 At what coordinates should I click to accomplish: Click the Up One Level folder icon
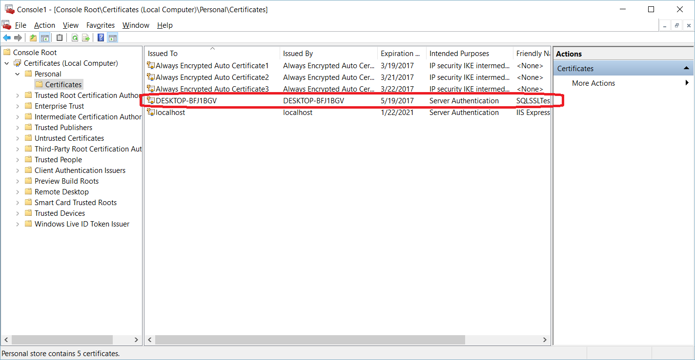pyautogui.click(x=33, y=38)
